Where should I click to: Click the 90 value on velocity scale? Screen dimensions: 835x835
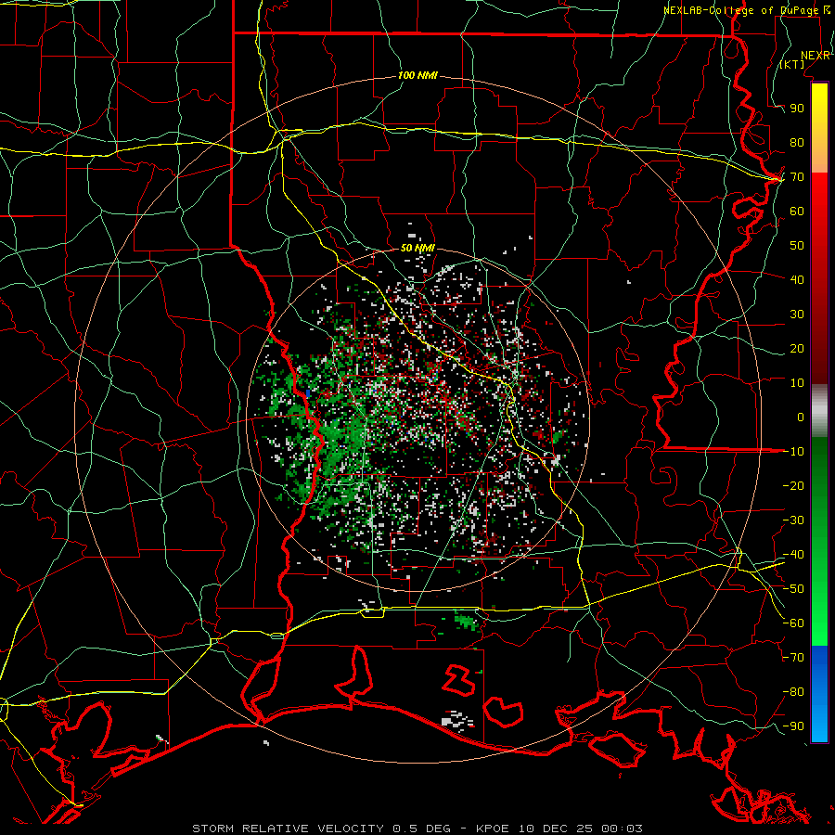click(x=797, y=109)
